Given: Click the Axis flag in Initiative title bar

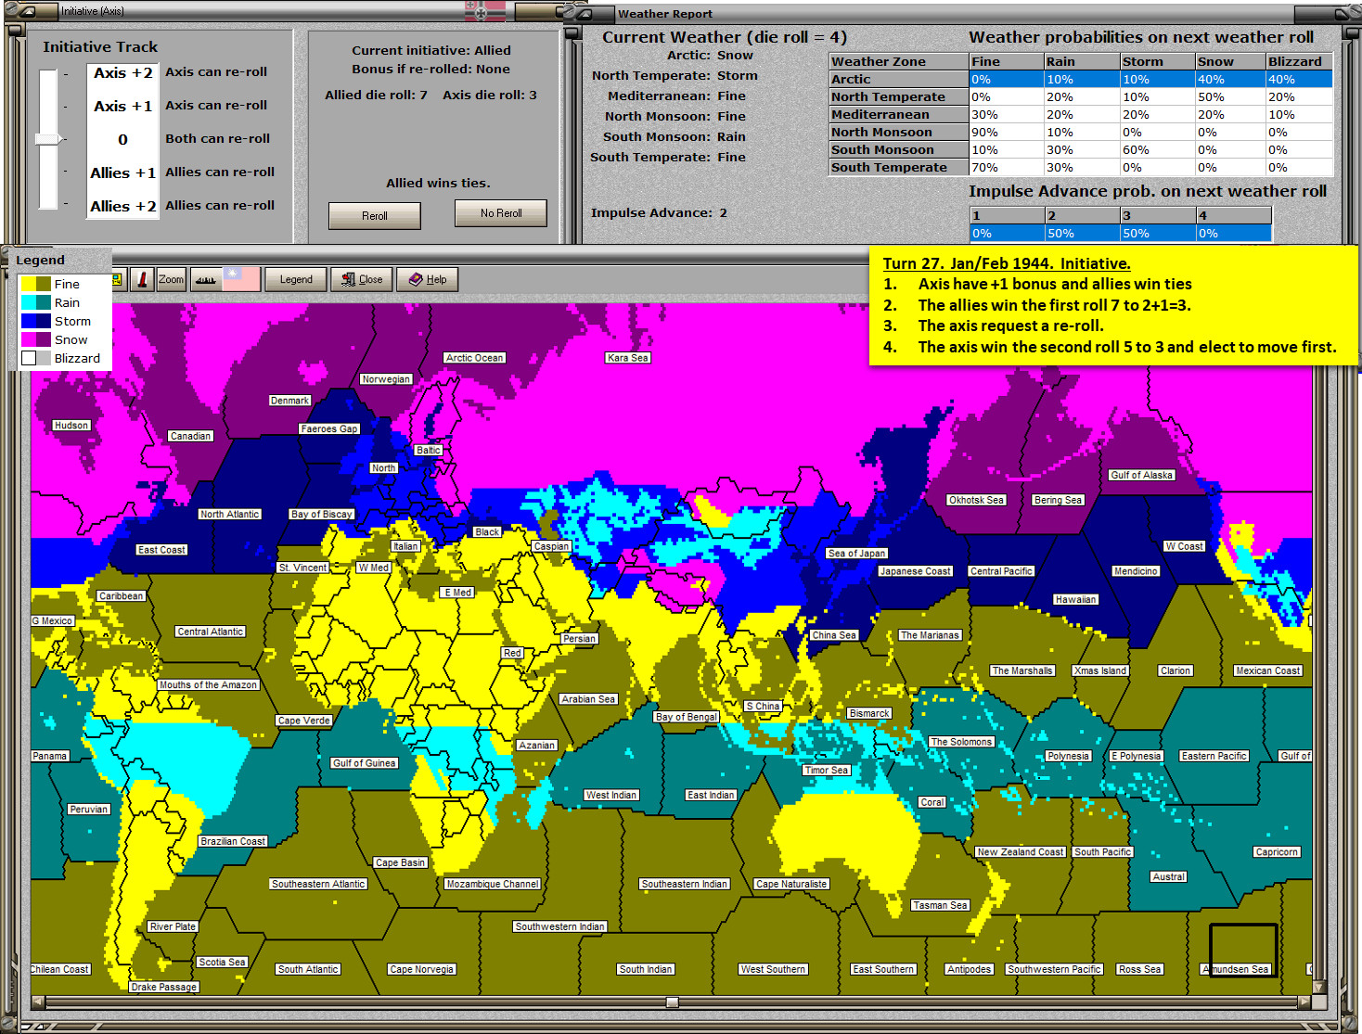Looking at the screenshot, I should click(x=485, y=11).
